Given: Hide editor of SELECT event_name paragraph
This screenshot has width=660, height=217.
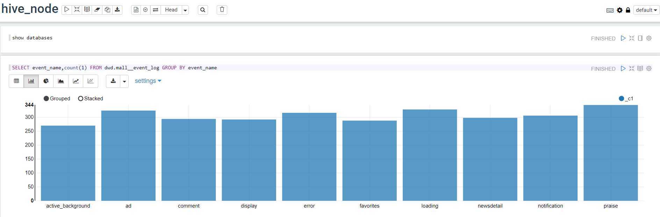Looking at the screenshot, I should tap(632, 69).
